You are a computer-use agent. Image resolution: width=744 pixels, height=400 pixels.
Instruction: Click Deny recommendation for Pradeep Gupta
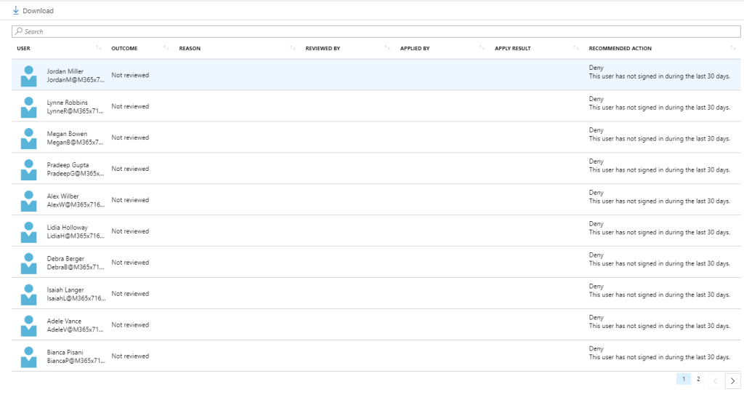tap(596, 161)
